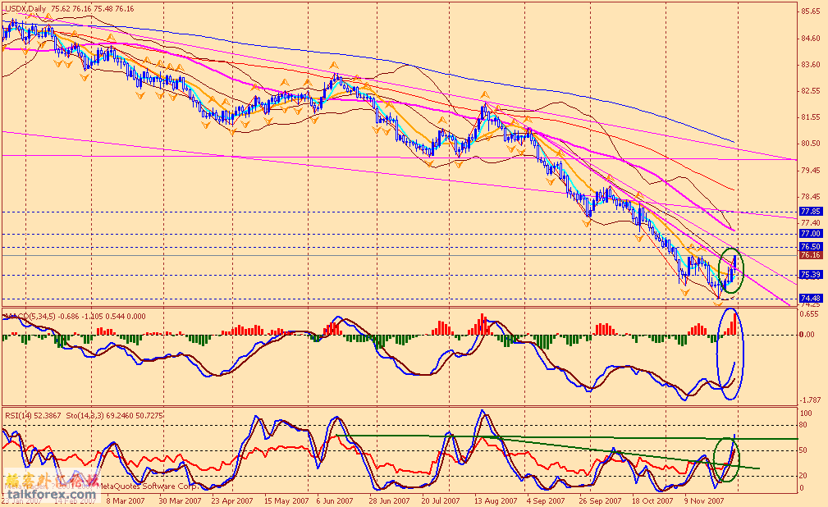The image size is (828, 507).
Task: Click the 6 Jun 2007 date label
Action: tap(335, 500)
